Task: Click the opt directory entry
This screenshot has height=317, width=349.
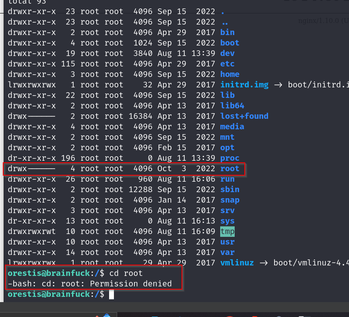Action: (x=227, y=147)
